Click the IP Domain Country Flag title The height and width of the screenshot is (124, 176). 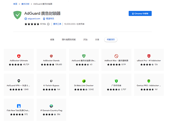coord(51,111)
